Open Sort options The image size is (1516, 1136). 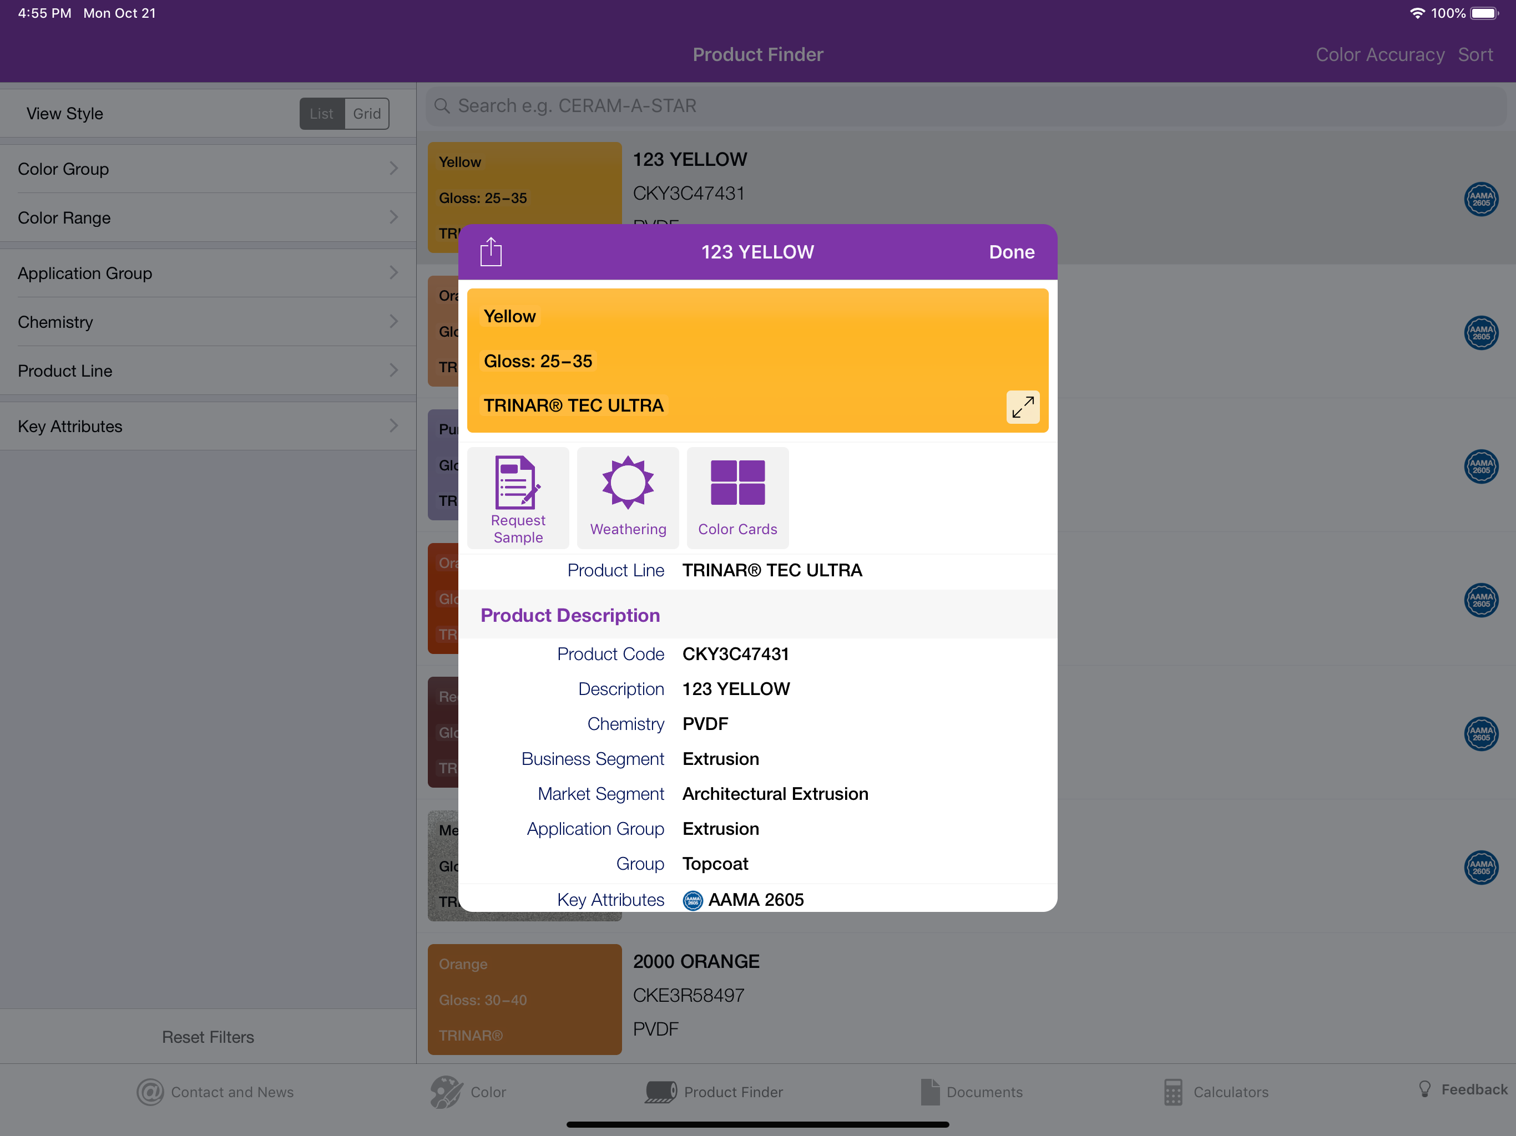click(1475, 54)
